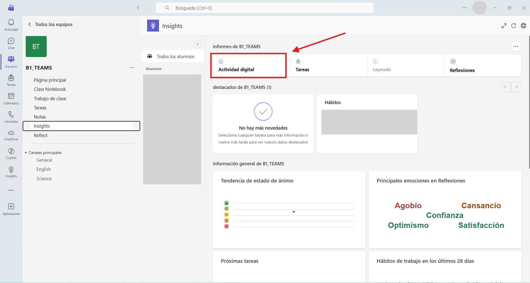The height and width of the screenshot is (283, 530).
Task: Open the English channel
Action: pyautogui.click(x=44, y=169)
